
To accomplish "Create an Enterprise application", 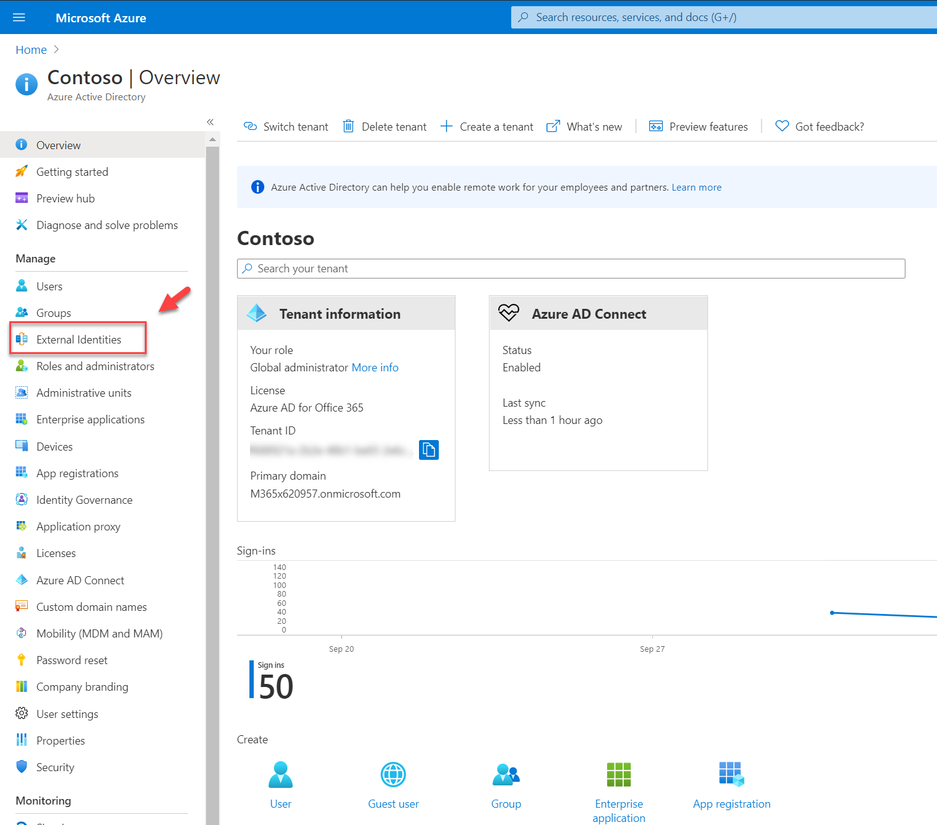I will point(619,792).
